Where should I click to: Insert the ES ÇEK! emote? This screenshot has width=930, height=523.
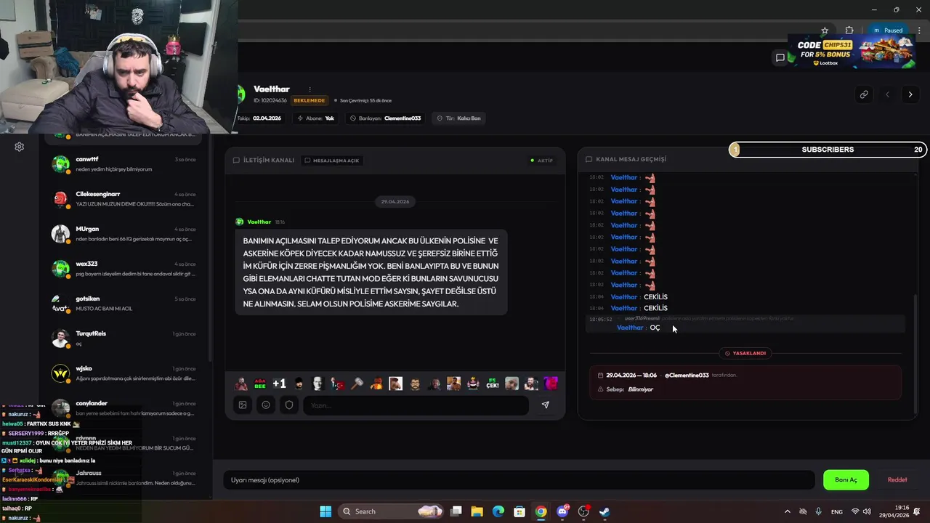493,384
